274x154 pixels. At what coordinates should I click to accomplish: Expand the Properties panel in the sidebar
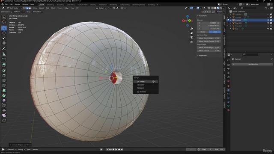[x=202, y=56]
